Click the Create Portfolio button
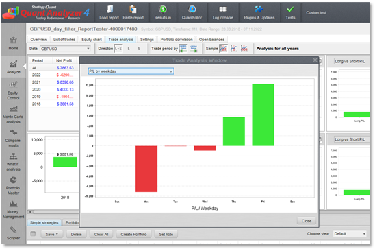This screenshot has height=249, width=375. tap(133, 234)
